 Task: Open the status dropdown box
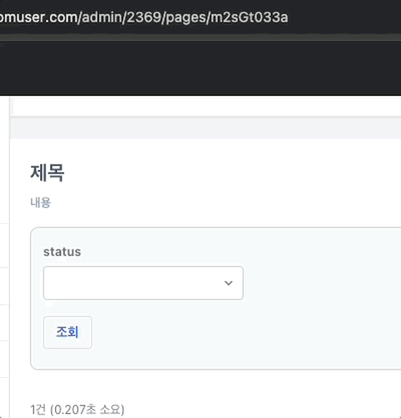coord(143,283)
